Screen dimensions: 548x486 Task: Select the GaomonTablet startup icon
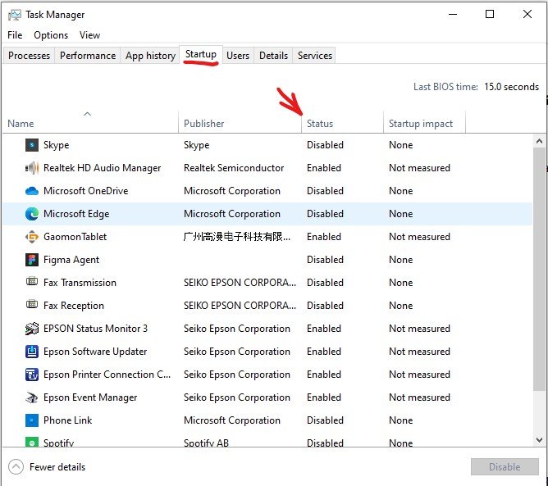click(32, 237)
